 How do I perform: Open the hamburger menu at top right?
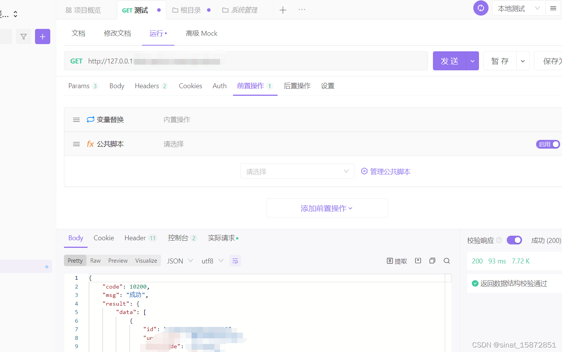click(x=553, y=8)
